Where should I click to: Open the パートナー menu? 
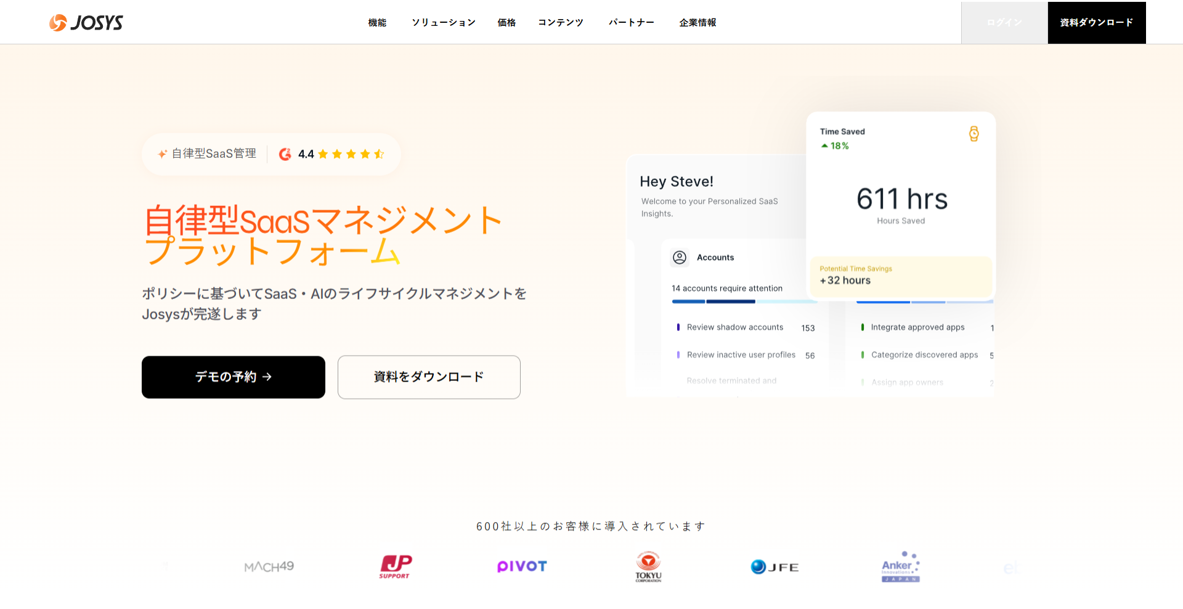coord(632,23)
